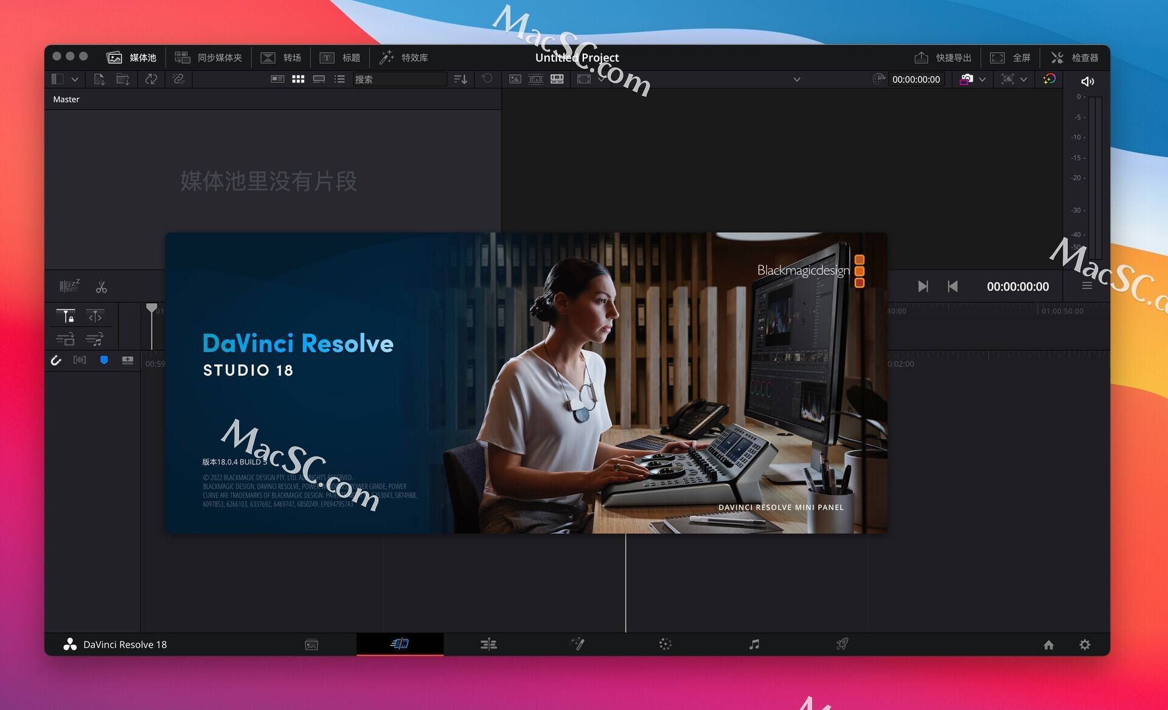The width and height of the screenshot is (1168, 710).
Task: Open project settings gear icon
Action: pos(1085,645)
